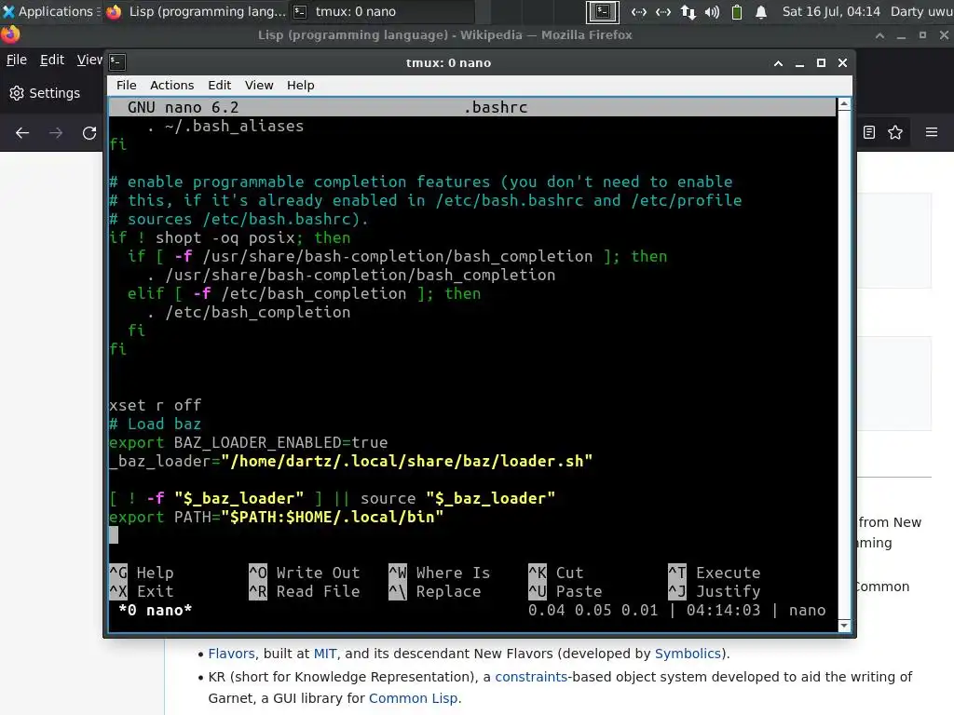
Task: Open the terminal Actions menu
Action: coord(172,85)
